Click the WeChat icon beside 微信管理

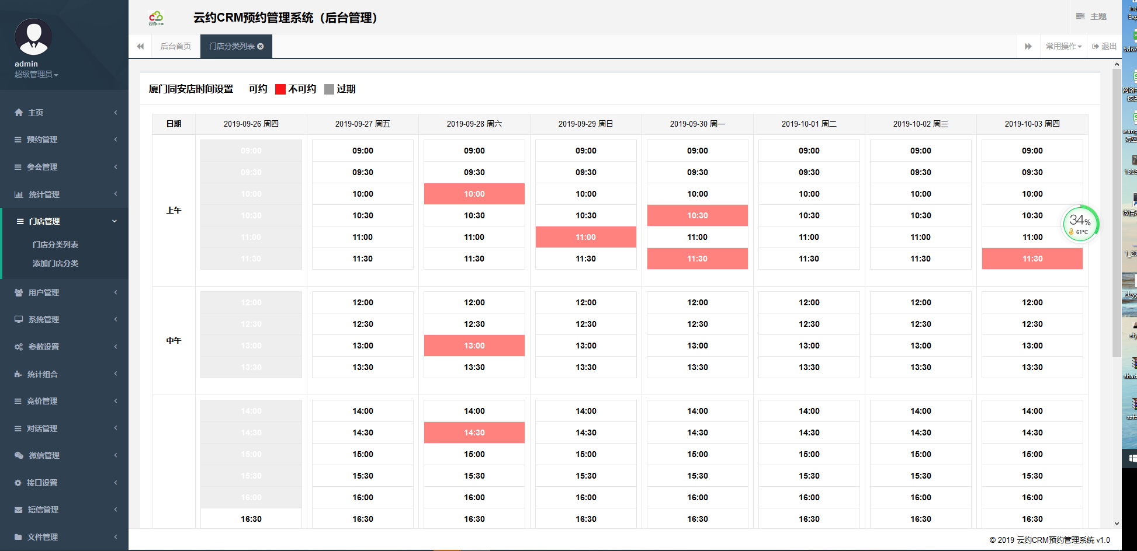19,455
